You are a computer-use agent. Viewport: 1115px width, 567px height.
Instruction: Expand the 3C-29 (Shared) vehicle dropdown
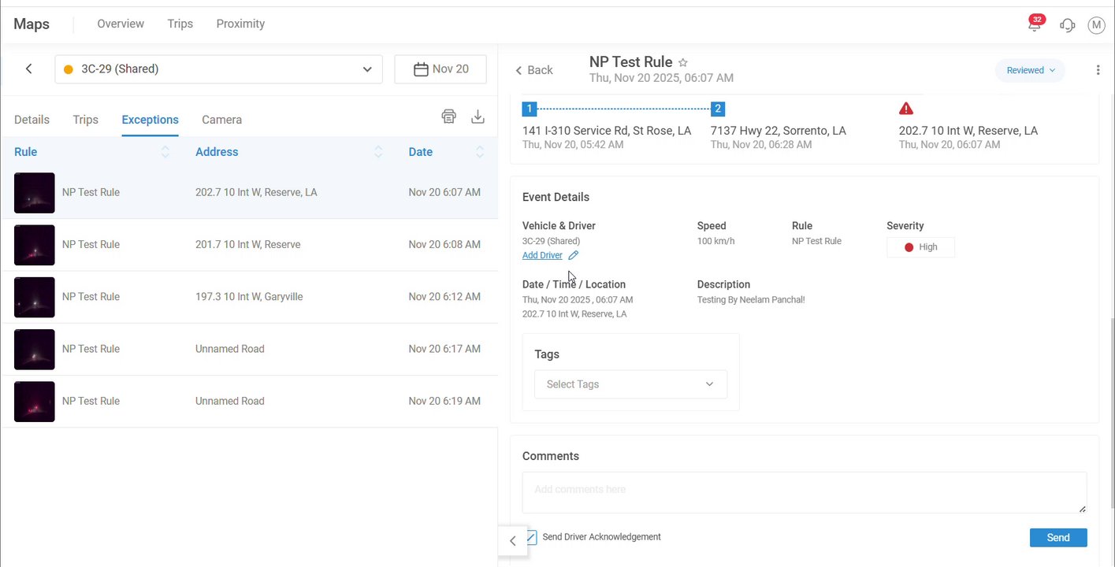[x=367, y=69]
